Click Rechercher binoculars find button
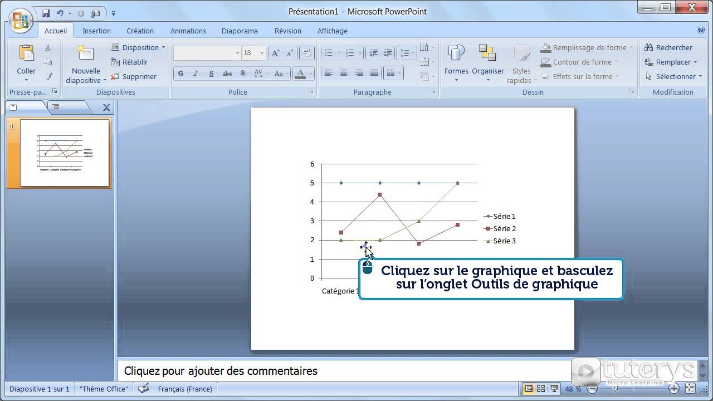 point(668,47)
